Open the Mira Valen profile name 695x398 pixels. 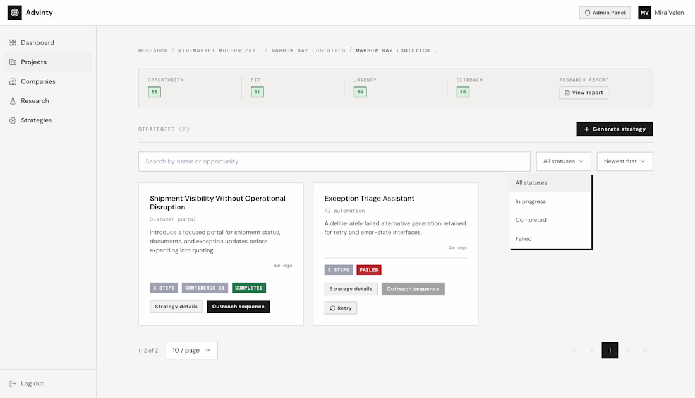coord(669,13)
